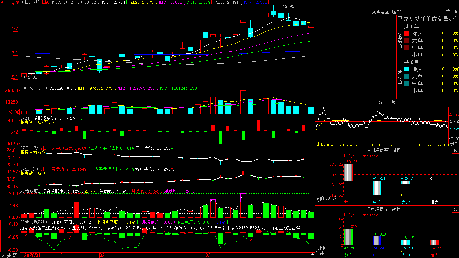Click the X100 volume multiplier box
The width and height of the screenshot is (459, 258).
pos(14,112)
